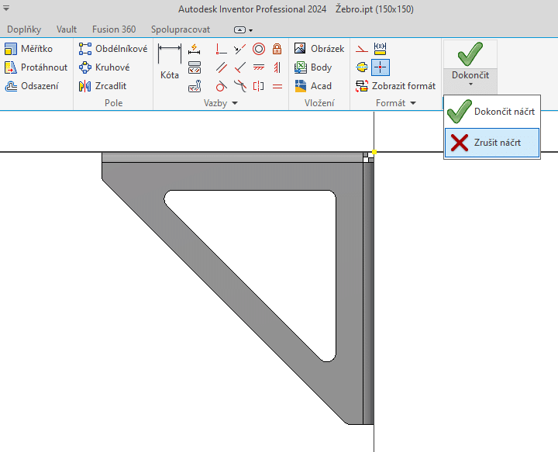558x452 pixels.
Task: Apply the horizontal constraint icon
Action: [x=259, y=67]
